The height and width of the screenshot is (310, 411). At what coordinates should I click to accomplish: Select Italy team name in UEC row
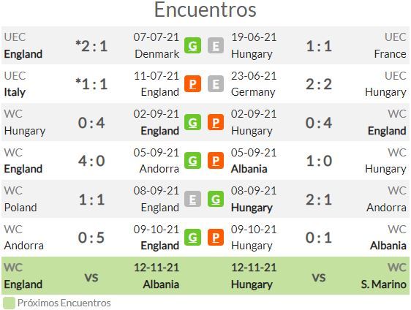[15, 92]
